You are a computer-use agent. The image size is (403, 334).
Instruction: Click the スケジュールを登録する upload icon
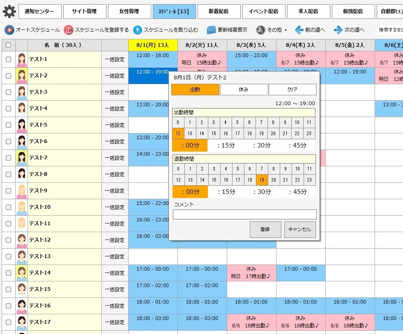pyautogui.click(x=69, y=30)
